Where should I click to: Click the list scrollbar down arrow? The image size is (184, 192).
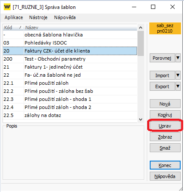tap(140, 120)
